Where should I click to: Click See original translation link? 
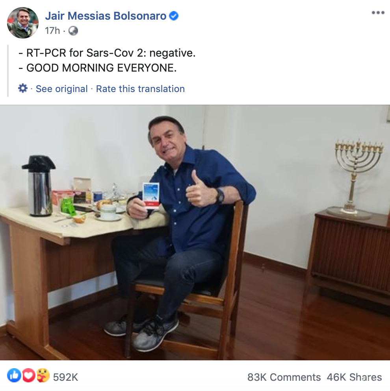[62, 89]
